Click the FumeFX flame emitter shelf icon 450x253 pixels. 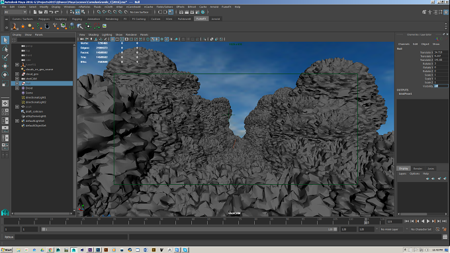pyautogui.click(x=14, y=26)
